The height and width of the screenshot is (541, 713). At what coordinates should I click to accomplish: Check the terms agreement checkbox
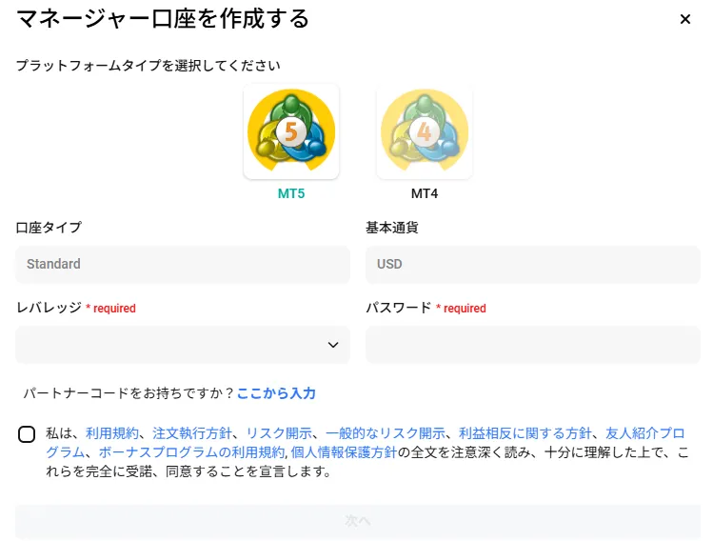coord(27,434)
